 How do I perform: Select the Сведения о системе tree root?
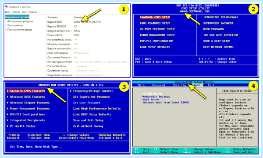click(x=17, y=17)
